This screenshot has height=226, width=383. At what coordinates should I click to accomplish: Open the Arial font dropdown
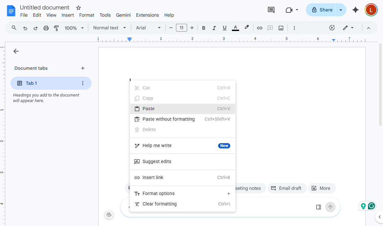pos(148,28)
